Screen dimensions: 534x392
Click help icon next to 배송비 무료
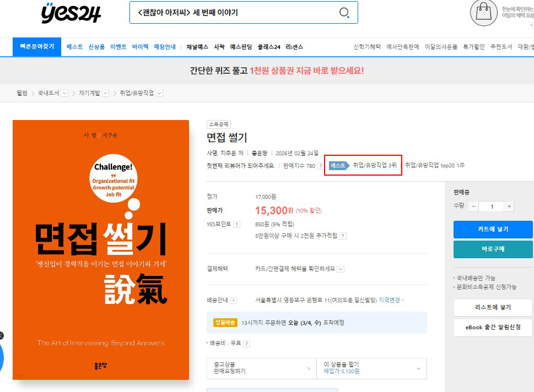(246, 344)
